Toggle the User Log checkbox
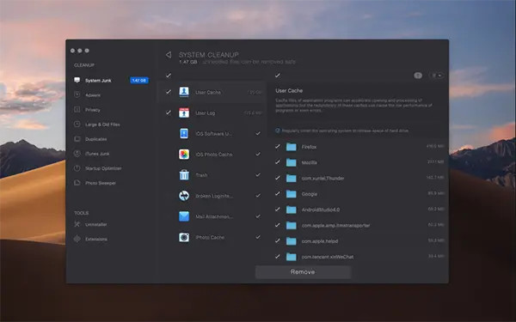This screenshot has height=322, width=516. (169, 112)
